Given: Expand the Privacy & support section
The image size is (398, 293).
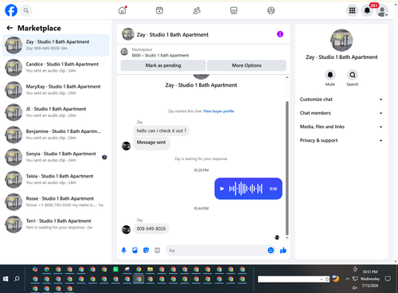Looking at the screenshot, I should coord(341,140).
